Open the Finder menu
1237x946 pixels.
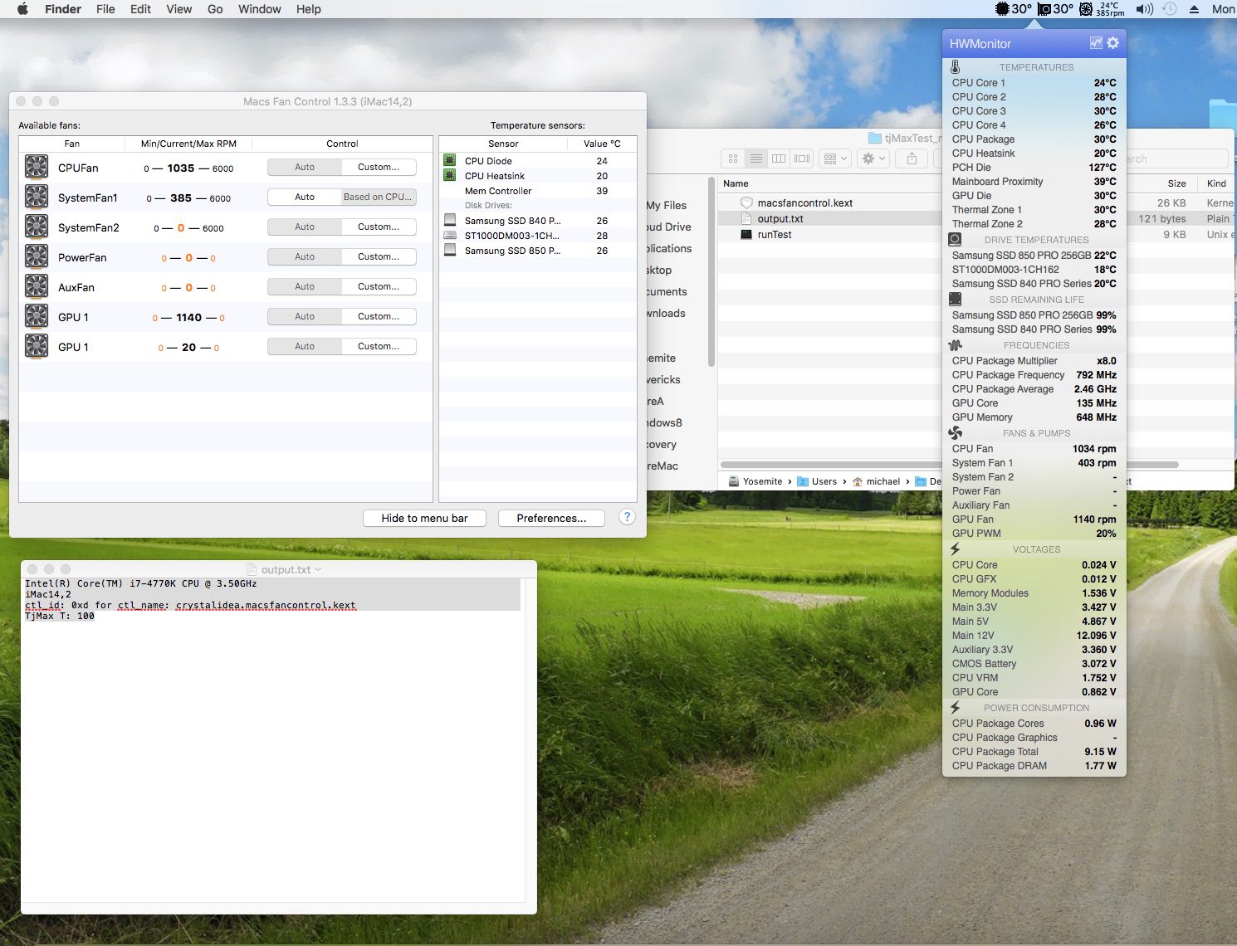63,9
